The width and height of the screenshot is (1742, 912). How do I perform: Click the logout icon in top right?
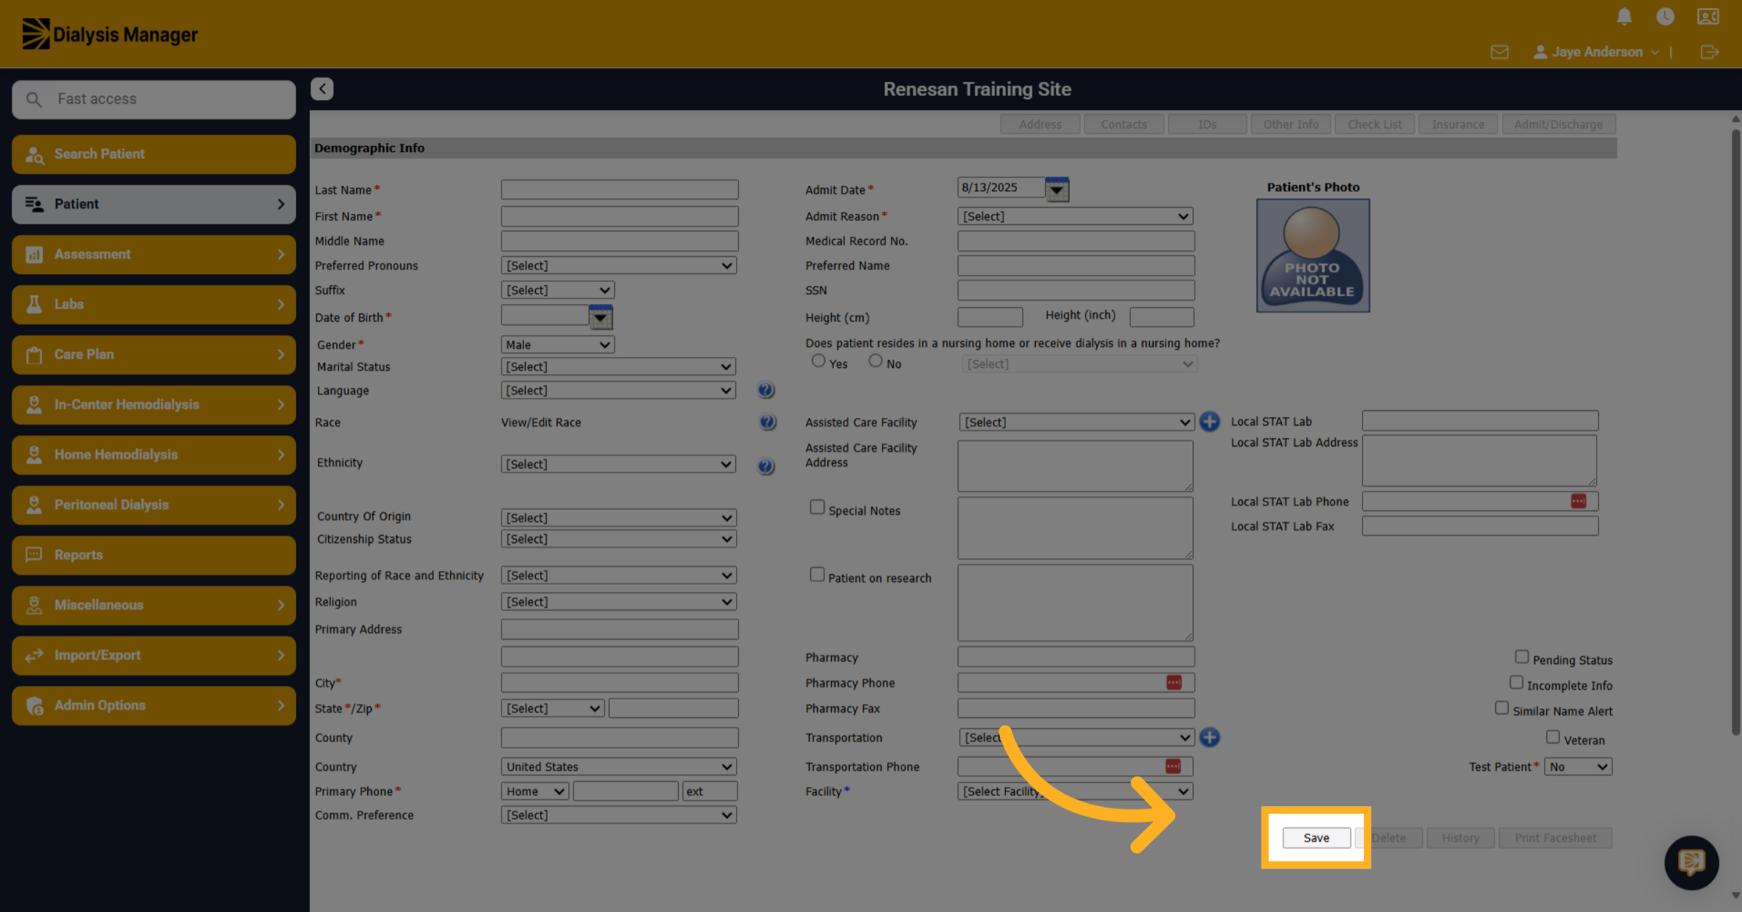pyautogui.click(x=1709, y=52)
